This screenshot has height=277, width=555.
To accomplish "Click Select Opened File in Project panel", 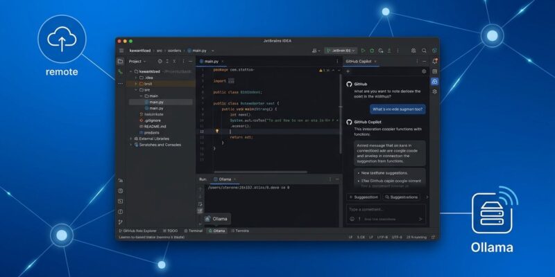I will [x=160, y=61].
